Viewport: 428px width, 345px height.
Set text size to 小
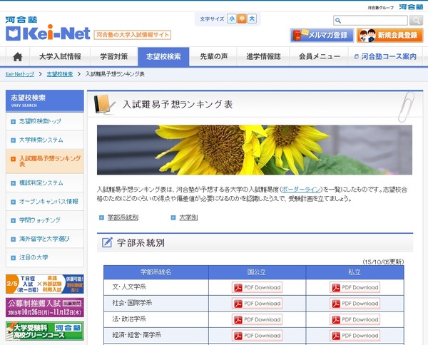click(231, 19)
